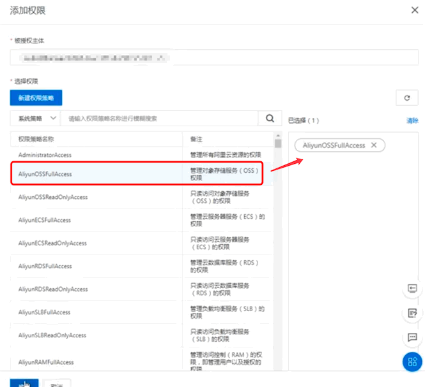The height and width of the screenshot is (387, 425).
Task: Select the AdministratorAccess policy row
Action: point(141,155)
